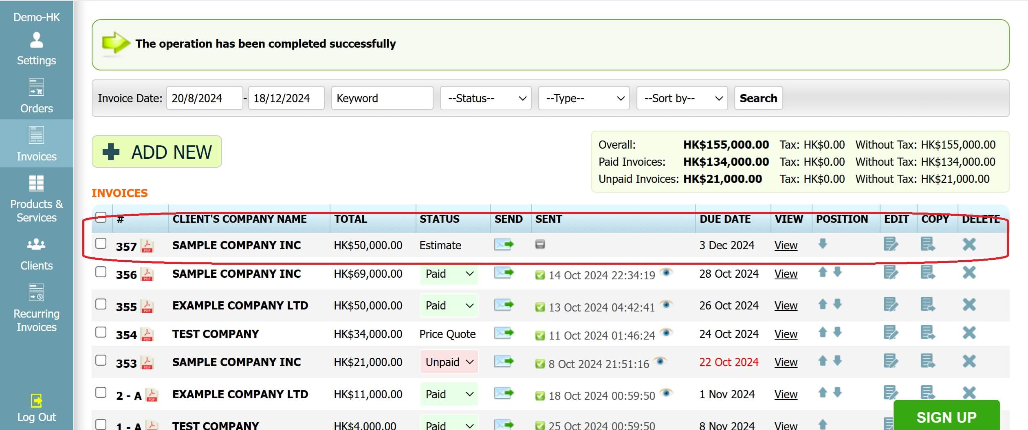Click the TEST COMPANY name in row 354

pyautogui.click(x=216, y=334)
